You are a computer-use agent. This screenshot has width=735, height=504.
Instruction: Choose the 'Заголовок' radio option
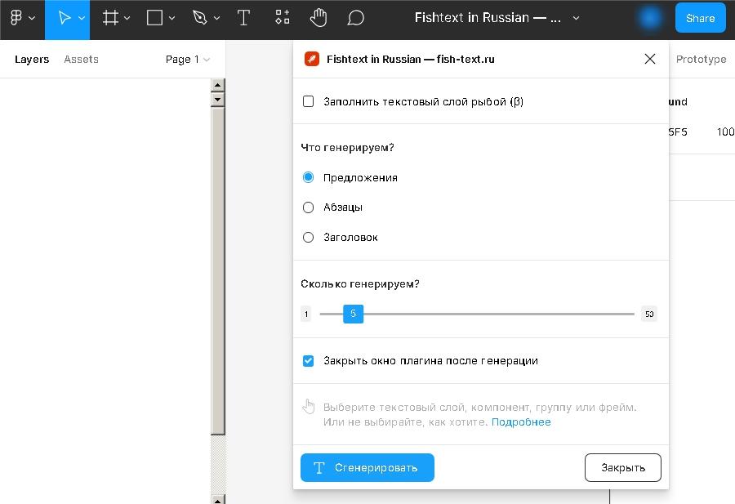pos(309,238)
